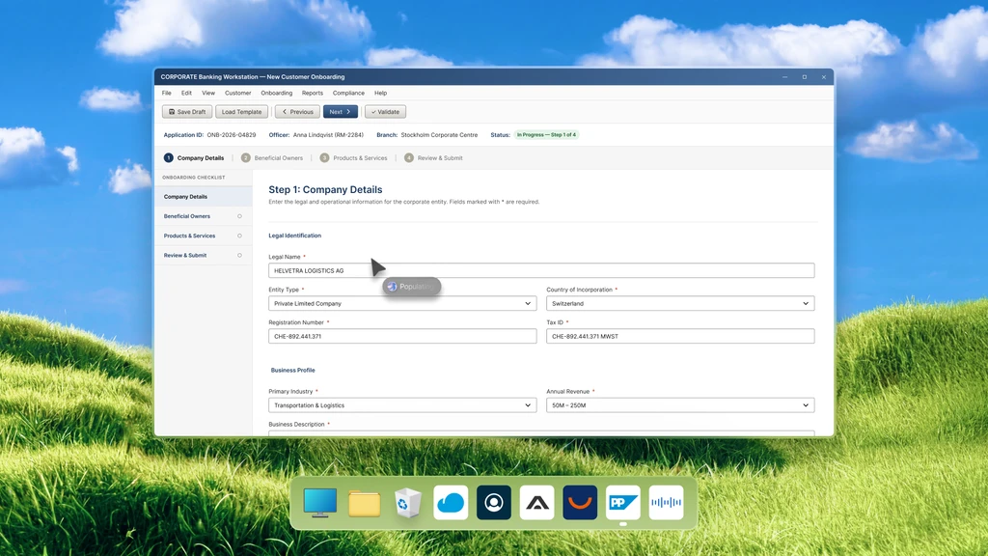This screenshot has width=988, height=556.
Task: Expand the Country of Incorporation dropdown
Action: coord(680,303)
